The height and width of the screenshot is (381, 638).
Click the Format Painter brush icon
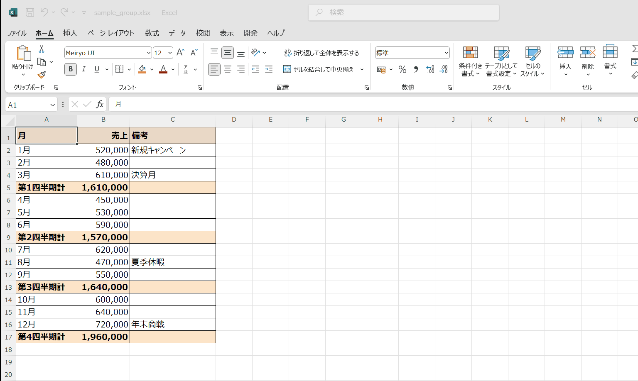point(42,75)
